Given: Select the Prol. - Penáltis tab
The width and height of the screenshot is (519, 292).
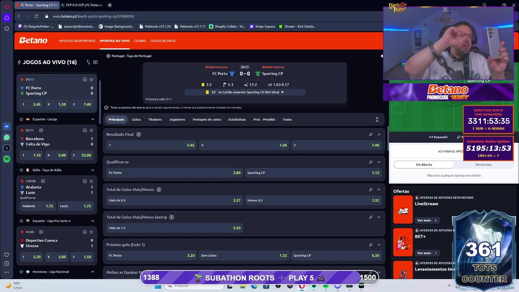Looking at the screenshot, I should (264, 119).
